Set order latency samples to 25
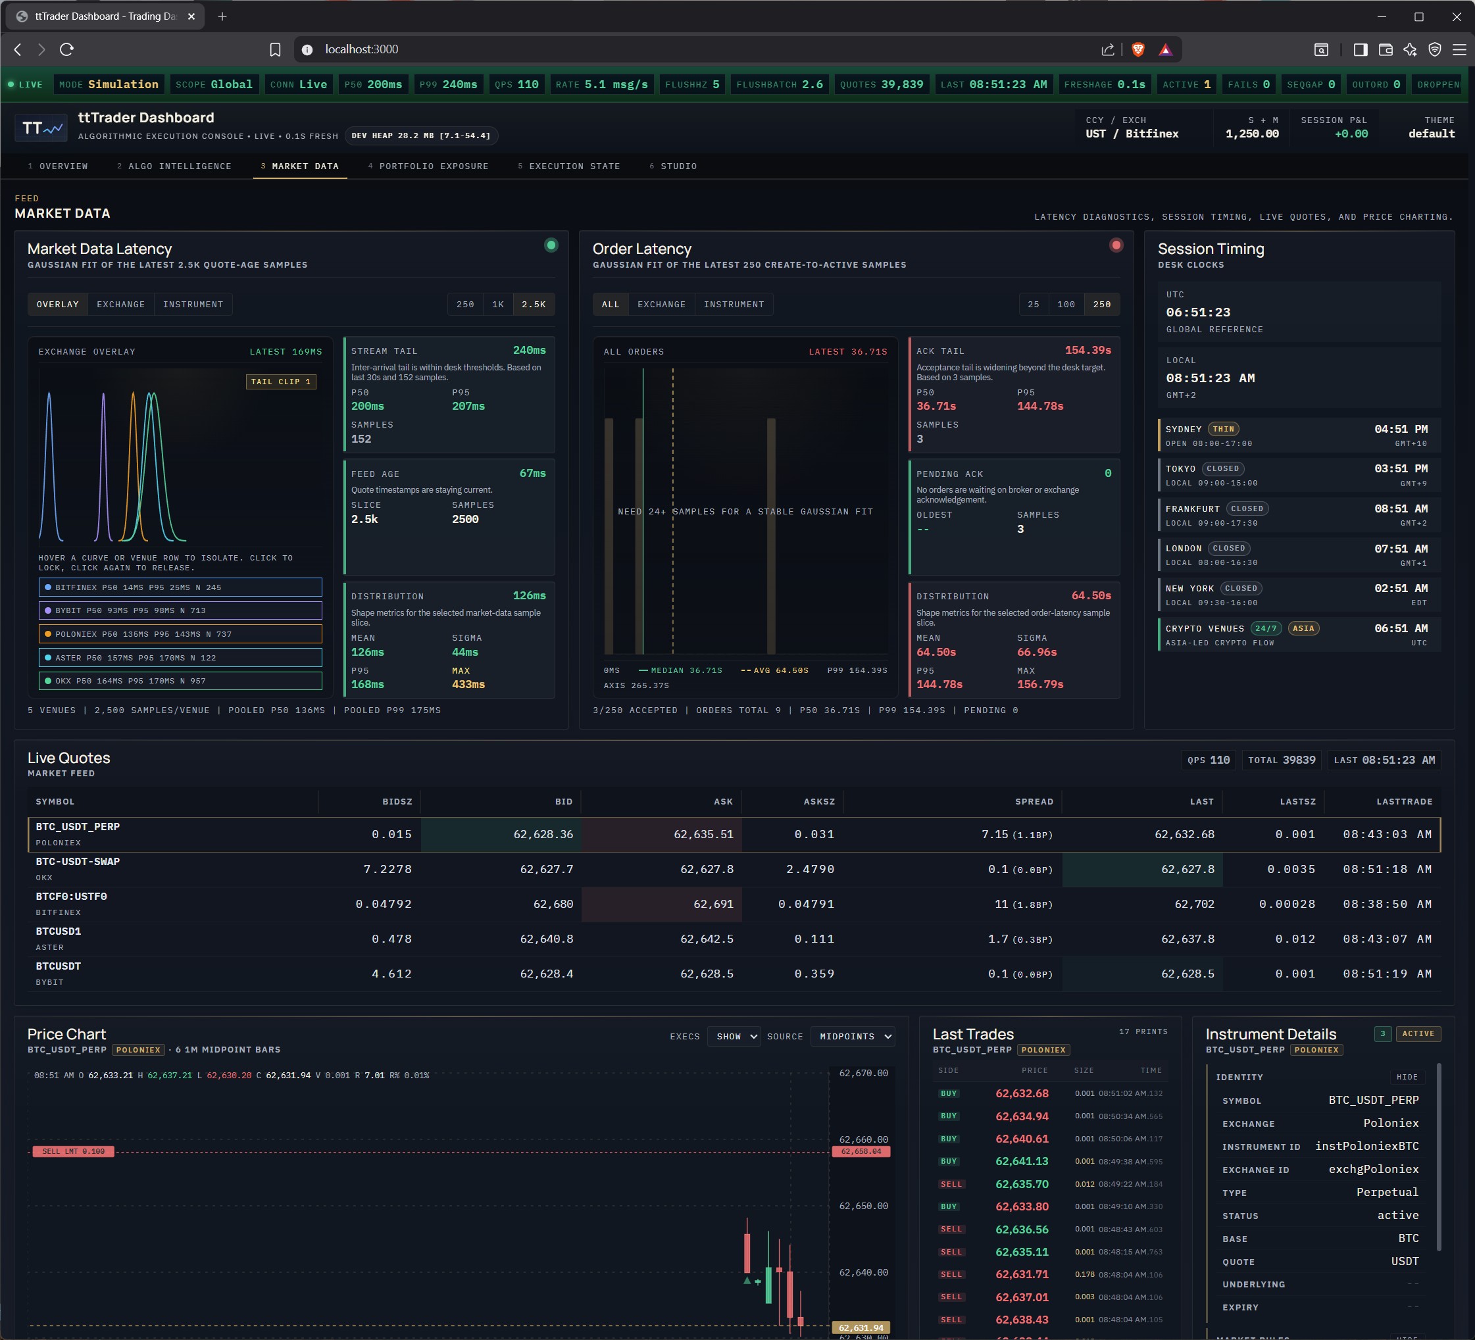Viewport: 1475px width, 1340px height. click(1033, 305)
